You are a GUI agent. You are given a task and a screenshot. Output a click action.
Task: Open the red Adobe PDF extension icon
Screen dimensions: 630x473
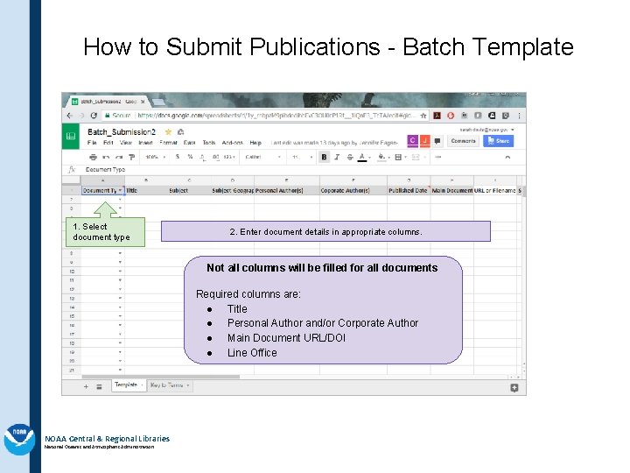437,116
